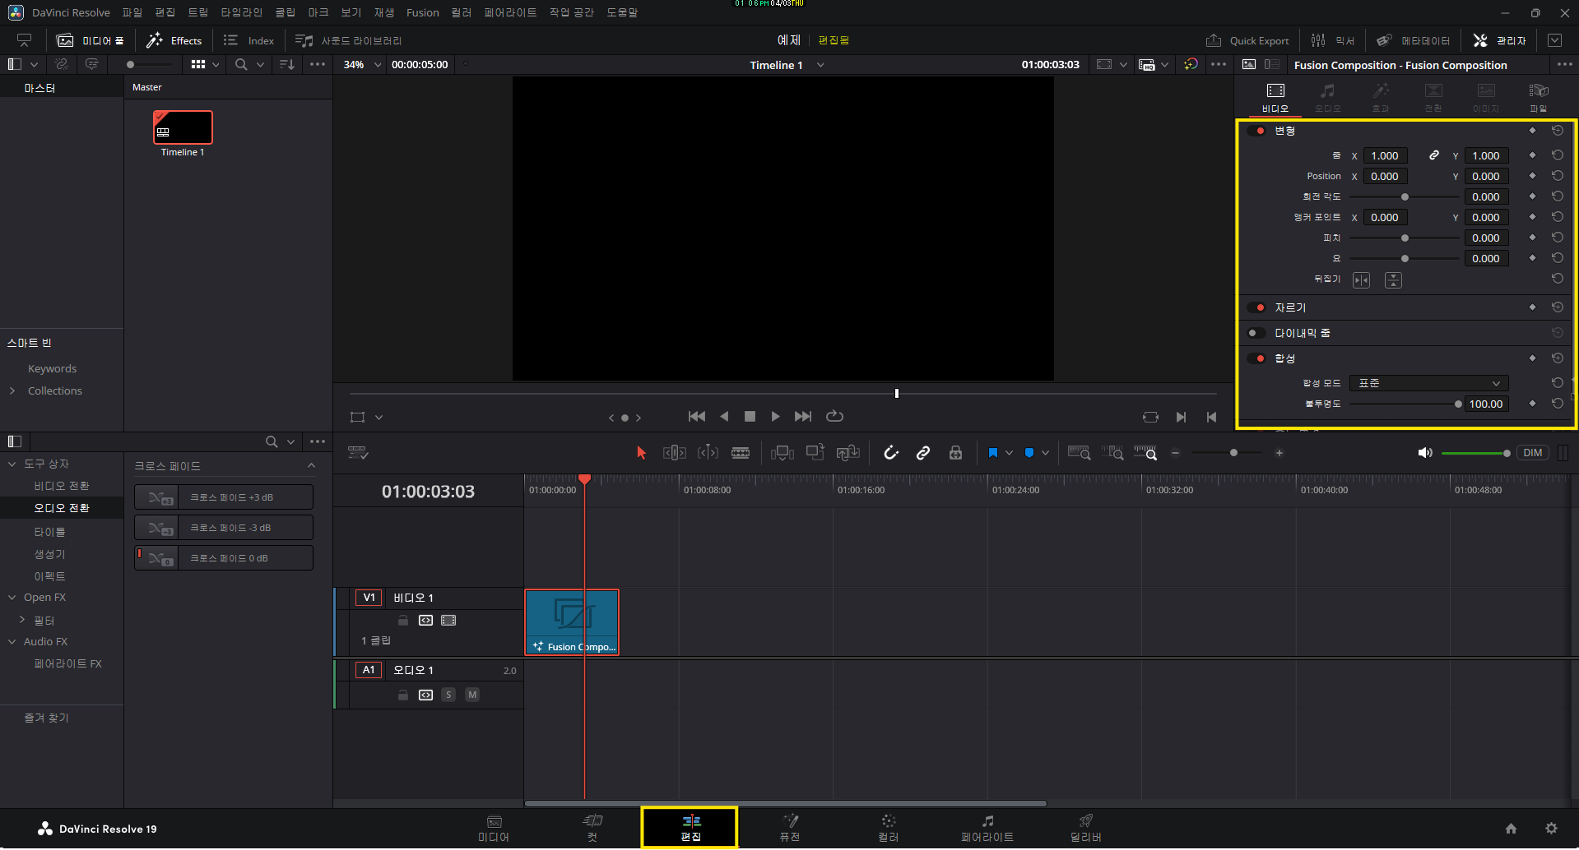Play in reverse button
Image resolution: width=1579 pixels, height=850 pixels.
tap(724, 417)
